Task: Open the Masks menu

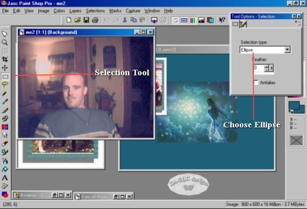Action: point(115,11)
